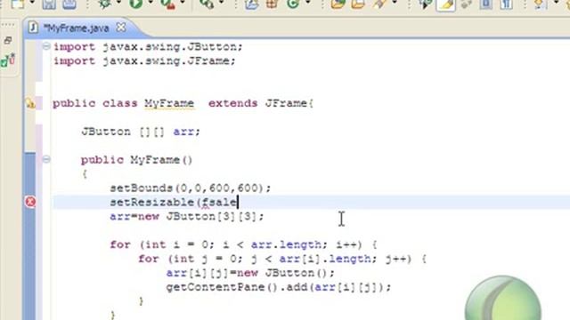Open the New Java Class dropdown arrow
The image size is (570, 320).
click(308, 3)
